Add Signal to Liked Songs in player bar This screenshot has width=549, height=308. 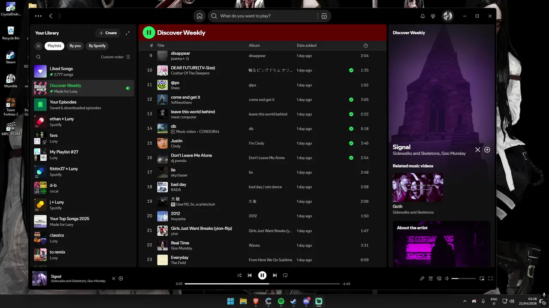(121, 278)
